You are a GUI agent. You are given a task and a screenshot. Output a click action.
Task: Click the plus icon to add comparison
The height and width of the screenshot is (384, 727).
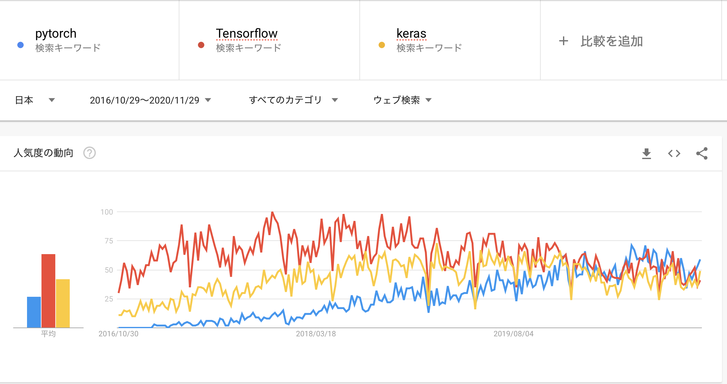[564, 41]
